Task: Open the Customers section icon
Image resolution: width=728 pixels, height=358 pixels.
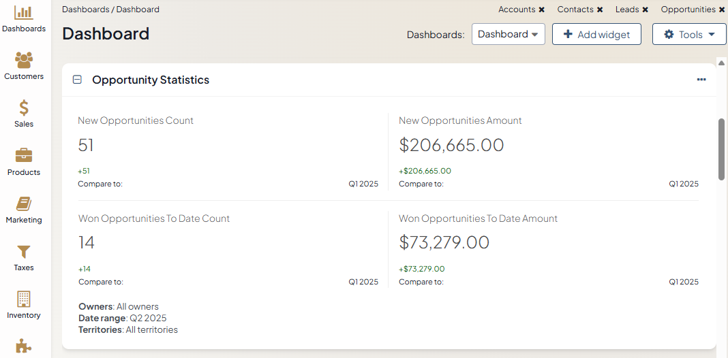Action: click(24, 61)
